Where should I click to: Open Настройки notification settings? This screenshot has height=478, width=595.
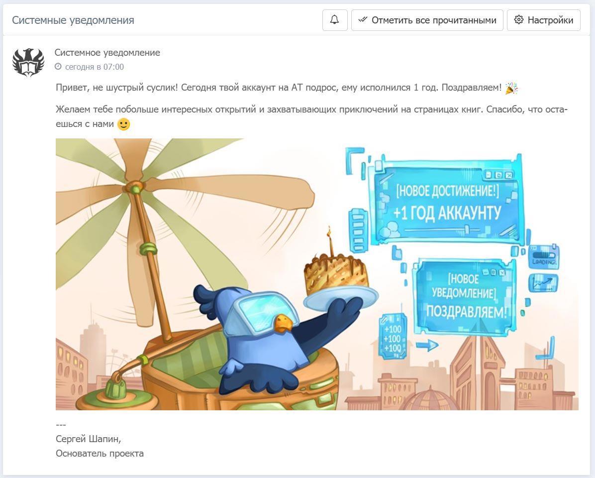point(544,20)
